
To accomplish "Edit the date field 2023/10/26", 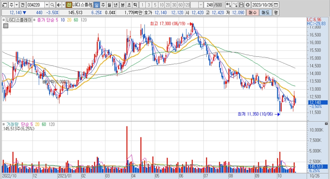I will click(x=262, y=5).
